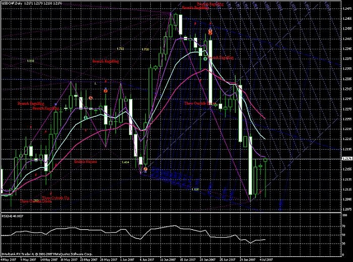Click the Three Outside Up pattern label

pos(55,198)
